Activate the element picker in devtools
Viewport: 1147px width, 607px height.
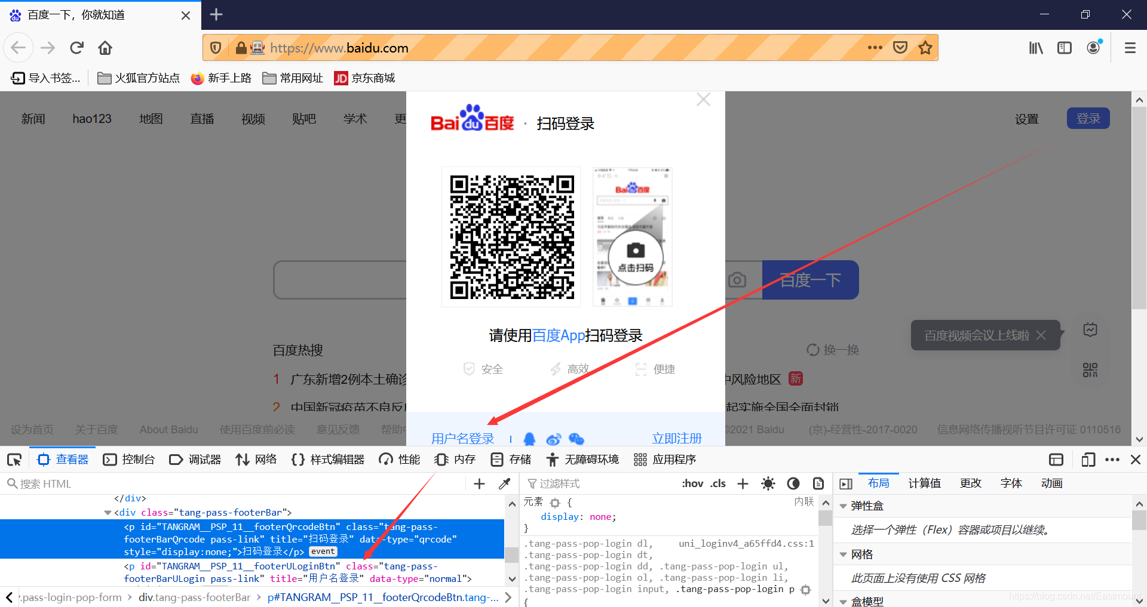[14, 460]
